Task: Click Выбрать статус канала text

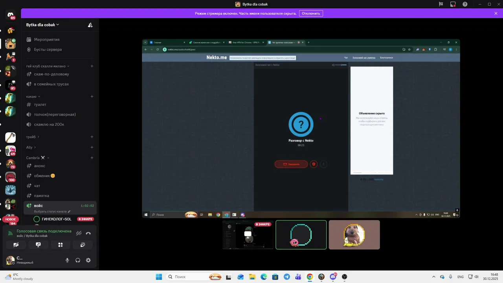Action: (50, 211)
